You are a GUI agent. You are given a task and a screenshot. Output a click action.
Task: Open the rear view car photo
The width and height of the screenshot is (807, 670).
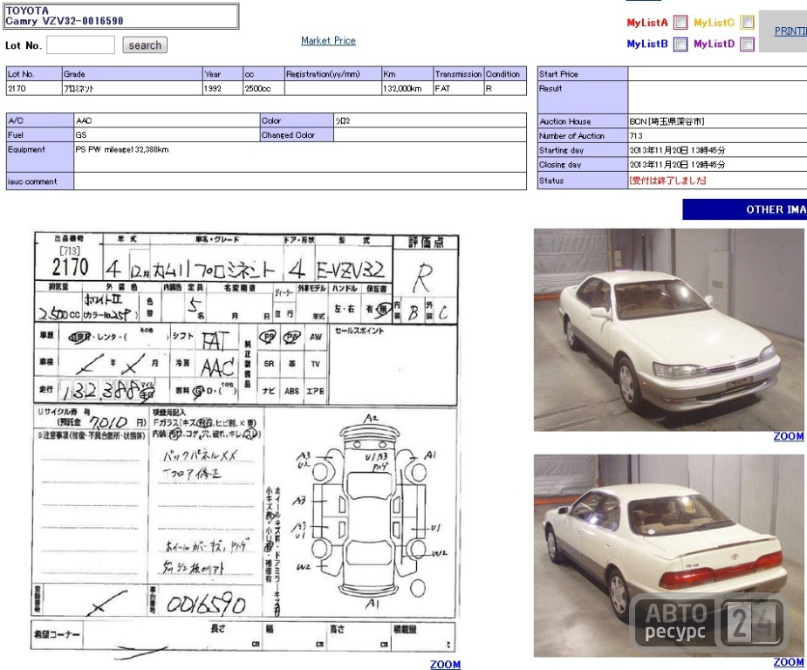tap(668, 556)
